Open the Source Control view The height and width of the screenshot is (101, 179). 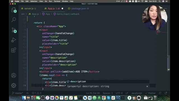[x=14, y=30]
